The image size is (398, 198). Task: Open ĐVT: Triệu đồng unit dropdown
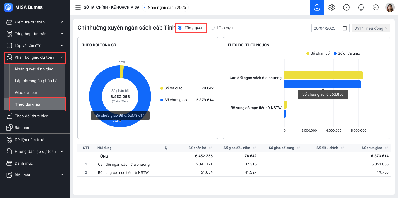(x=371, y=28)
